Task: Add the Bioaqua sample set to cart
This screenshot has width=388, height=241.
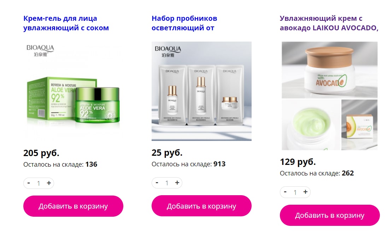Action: pyautogui.click(x=201, y=206)
